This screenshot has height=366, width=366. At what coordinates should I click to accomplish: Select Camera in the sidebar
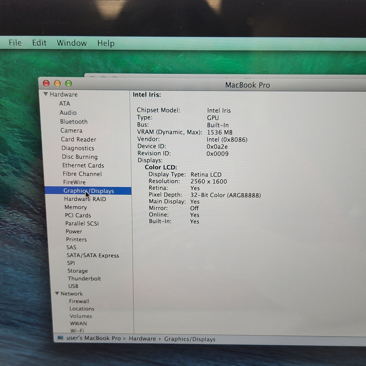(71, 131)
